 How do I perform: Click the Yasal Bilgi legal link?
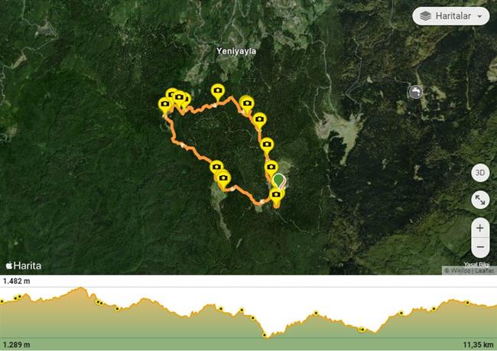coord(476,264)
